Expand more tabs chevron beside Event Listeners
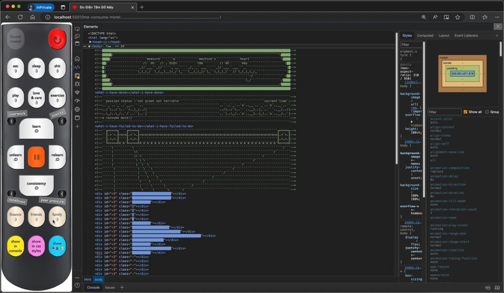 point(497,36)
